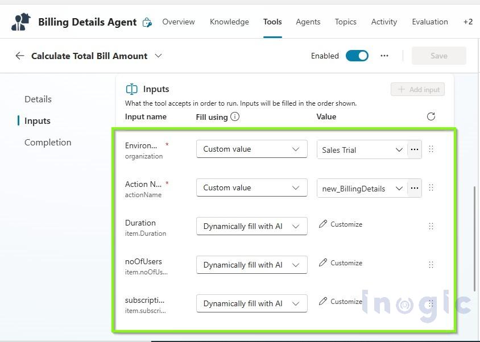Image resolution: width=480 pixels, height=342 pixels.
Task: Switch to the Topics tab
Action: (x=345, y=22)
